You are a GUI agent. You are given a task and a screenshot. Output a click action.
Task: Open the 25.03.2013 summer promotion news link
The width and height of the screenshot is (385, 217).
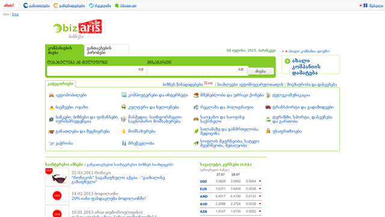(118, 180)
